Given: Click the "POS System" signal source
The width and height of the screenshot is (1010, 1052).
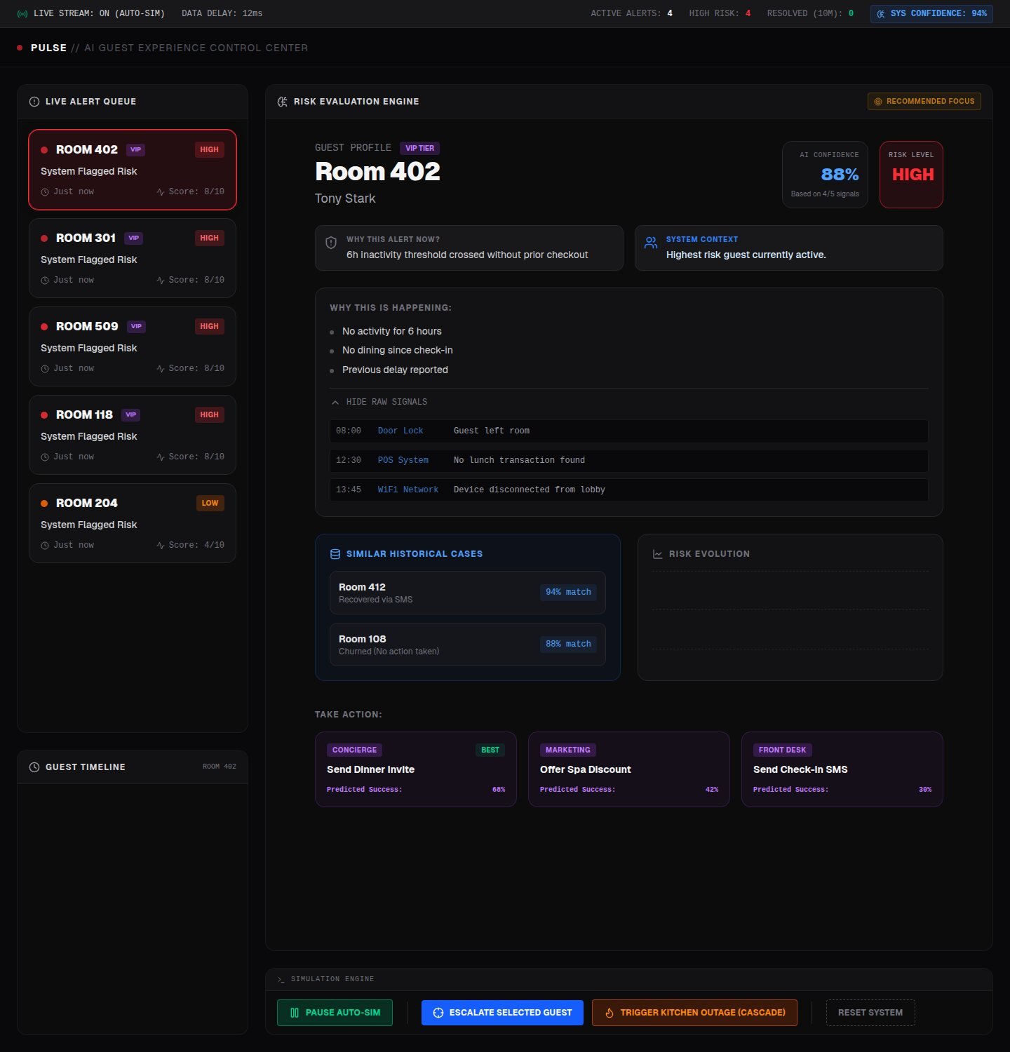Looking at the screenshot, I should coord(403,461).
